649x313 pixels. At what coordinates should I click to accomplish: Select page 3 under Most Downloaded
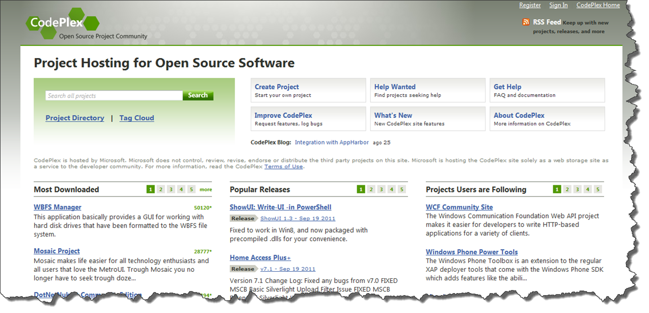[x=171, y=189]
